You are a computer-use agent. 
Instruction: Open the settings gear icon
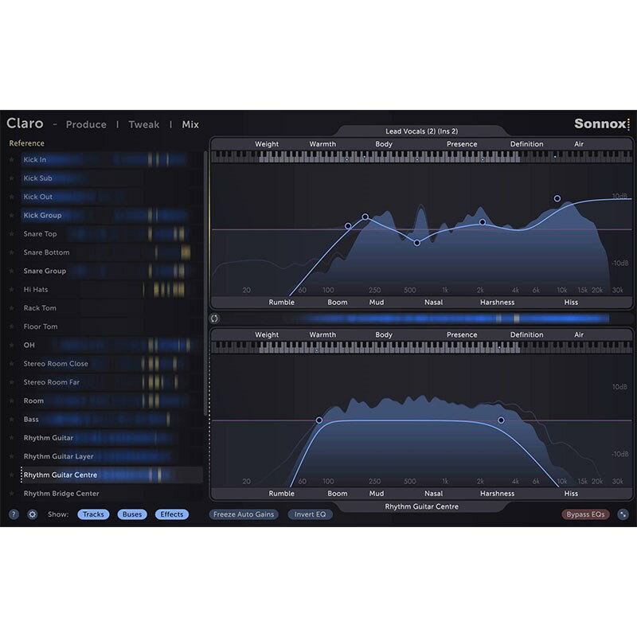click(x=33, y=514)
